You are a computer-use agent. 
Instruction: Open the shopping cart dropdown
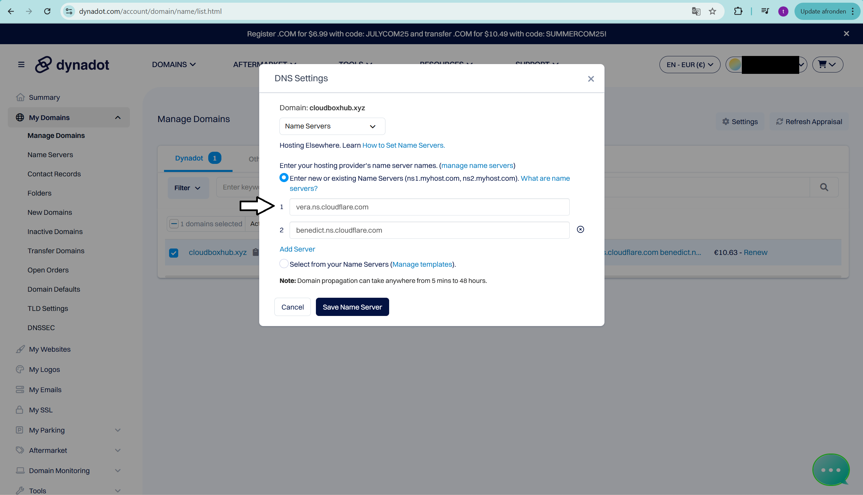tap(827, 65)
